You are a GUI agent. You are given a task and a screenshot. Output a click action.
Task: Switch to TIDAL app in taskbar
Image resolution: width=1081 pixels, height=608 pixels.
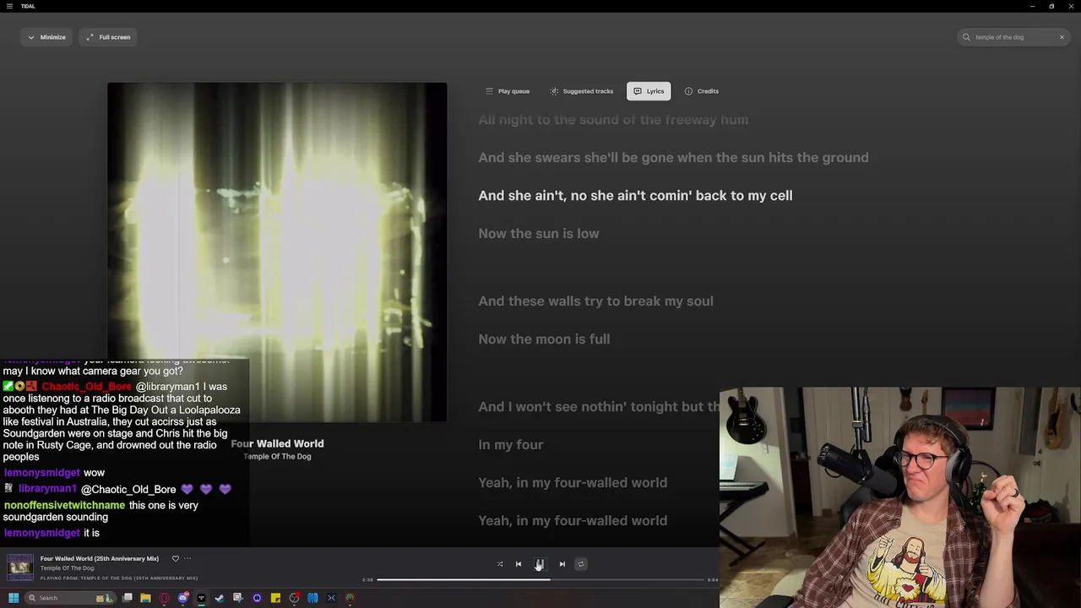click(x=201, y=598)
